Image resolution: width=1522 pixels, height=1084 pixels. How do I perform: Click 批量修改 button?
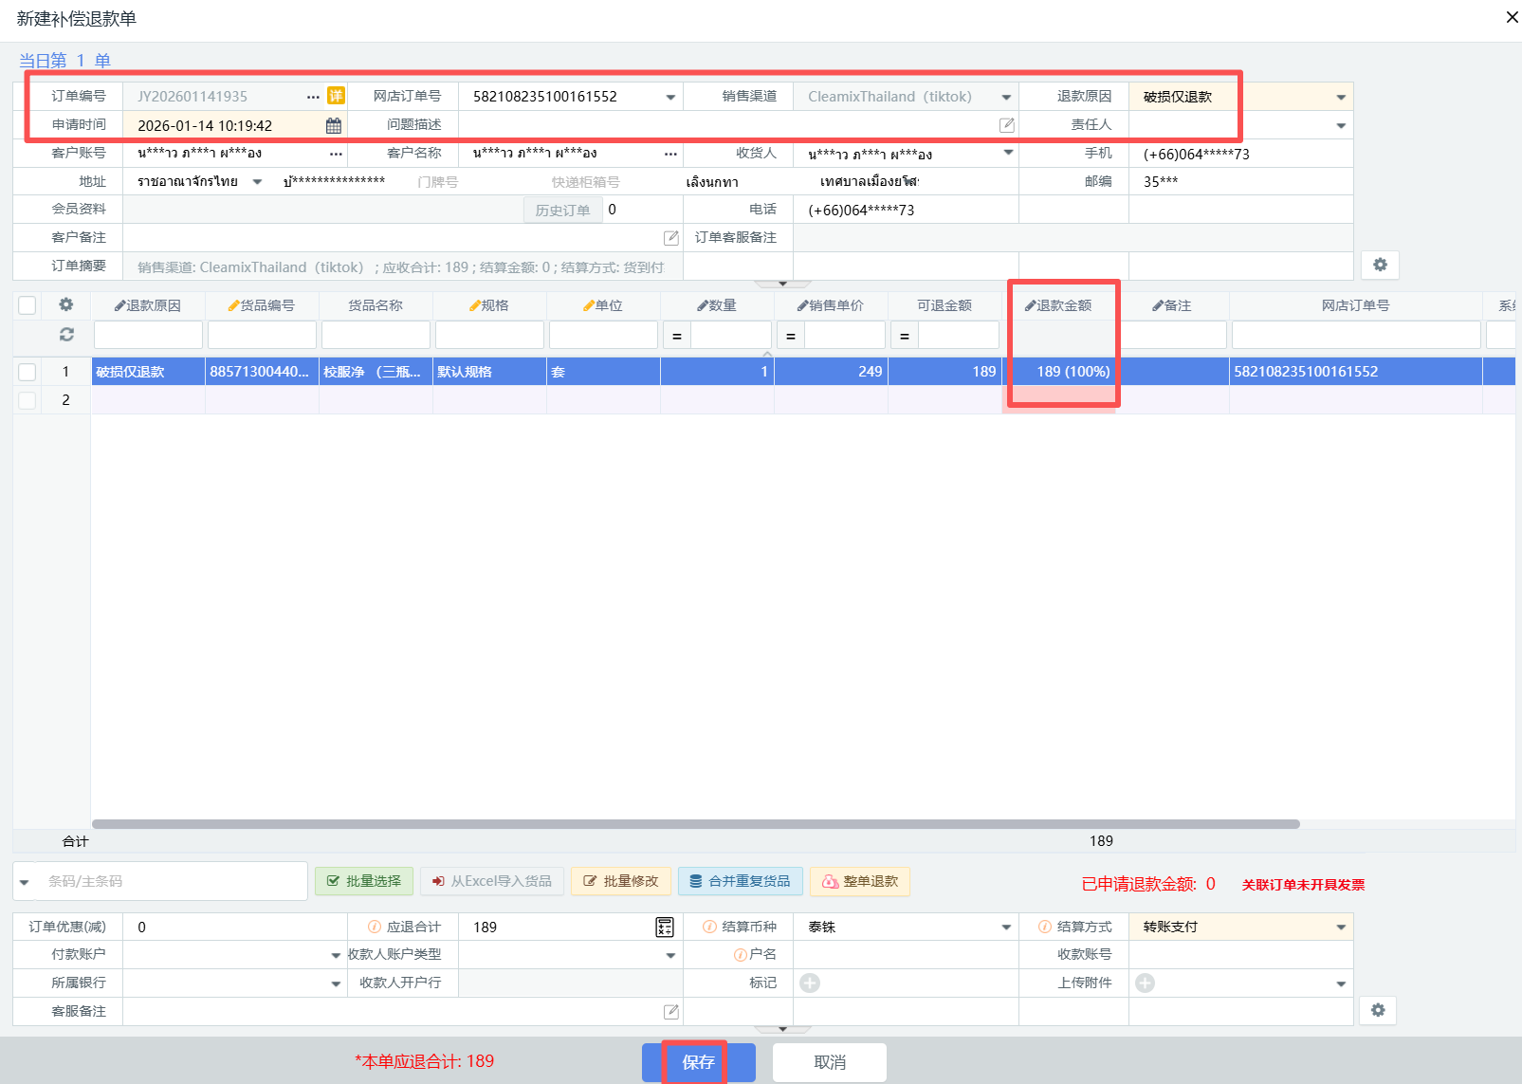click(x=621, y=881)
